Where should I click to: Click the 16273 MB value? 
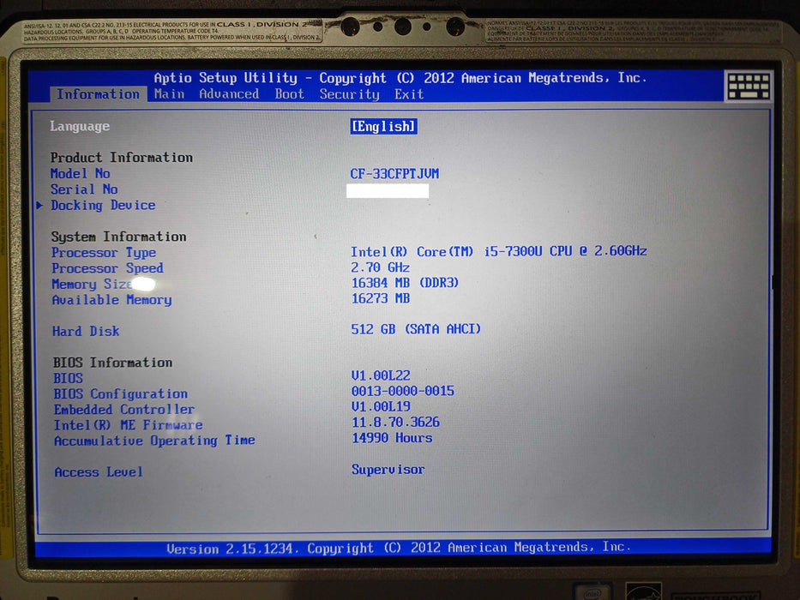click(x=381, y=298)
